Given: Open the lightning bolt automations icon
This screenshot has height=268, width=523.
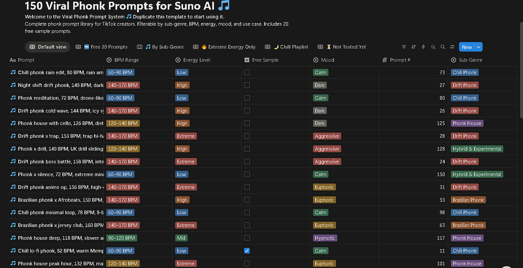Looking at the screenshot, I should click(x=423, y=47).
